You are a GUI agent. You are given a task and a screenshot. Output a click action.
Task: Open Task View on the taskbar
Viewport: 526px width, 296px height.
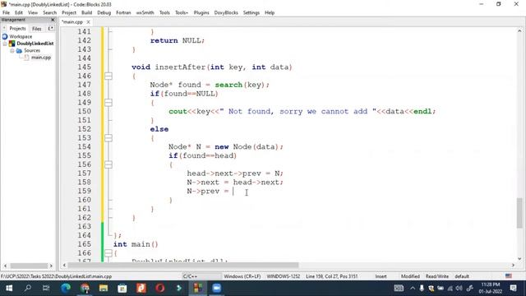point(46,288)
